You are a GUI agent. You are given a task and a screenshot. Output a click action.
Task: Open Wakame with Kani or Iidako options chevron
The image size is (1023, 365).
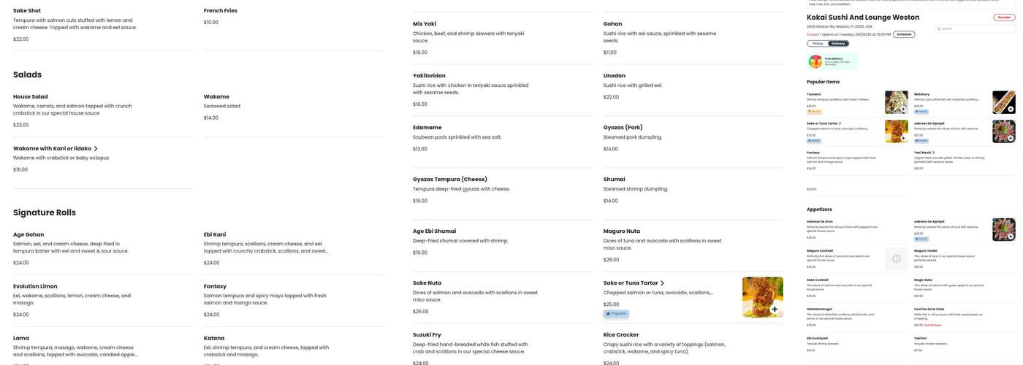click(x=96, y=149)
